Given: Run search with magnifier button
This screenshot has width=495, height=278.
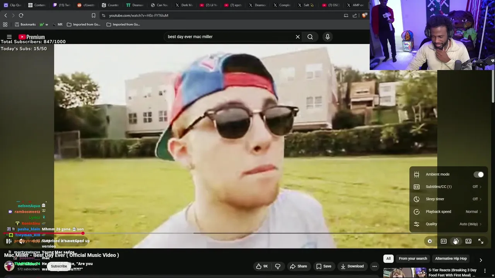Looking at the screenshot, I should 310,37.
